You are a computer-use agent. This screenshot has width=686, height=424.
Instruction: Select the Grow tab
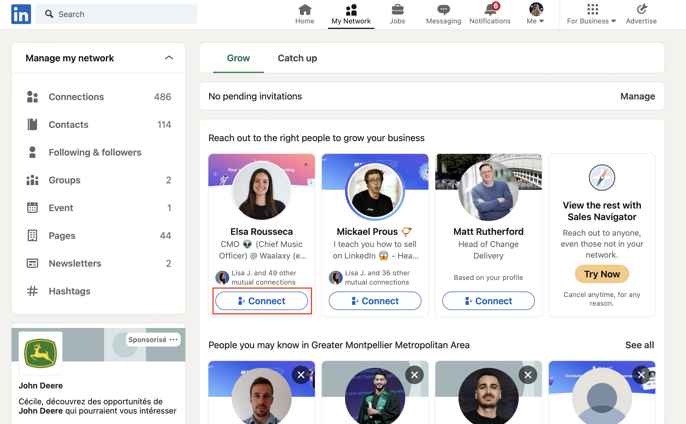pos(238,58)
